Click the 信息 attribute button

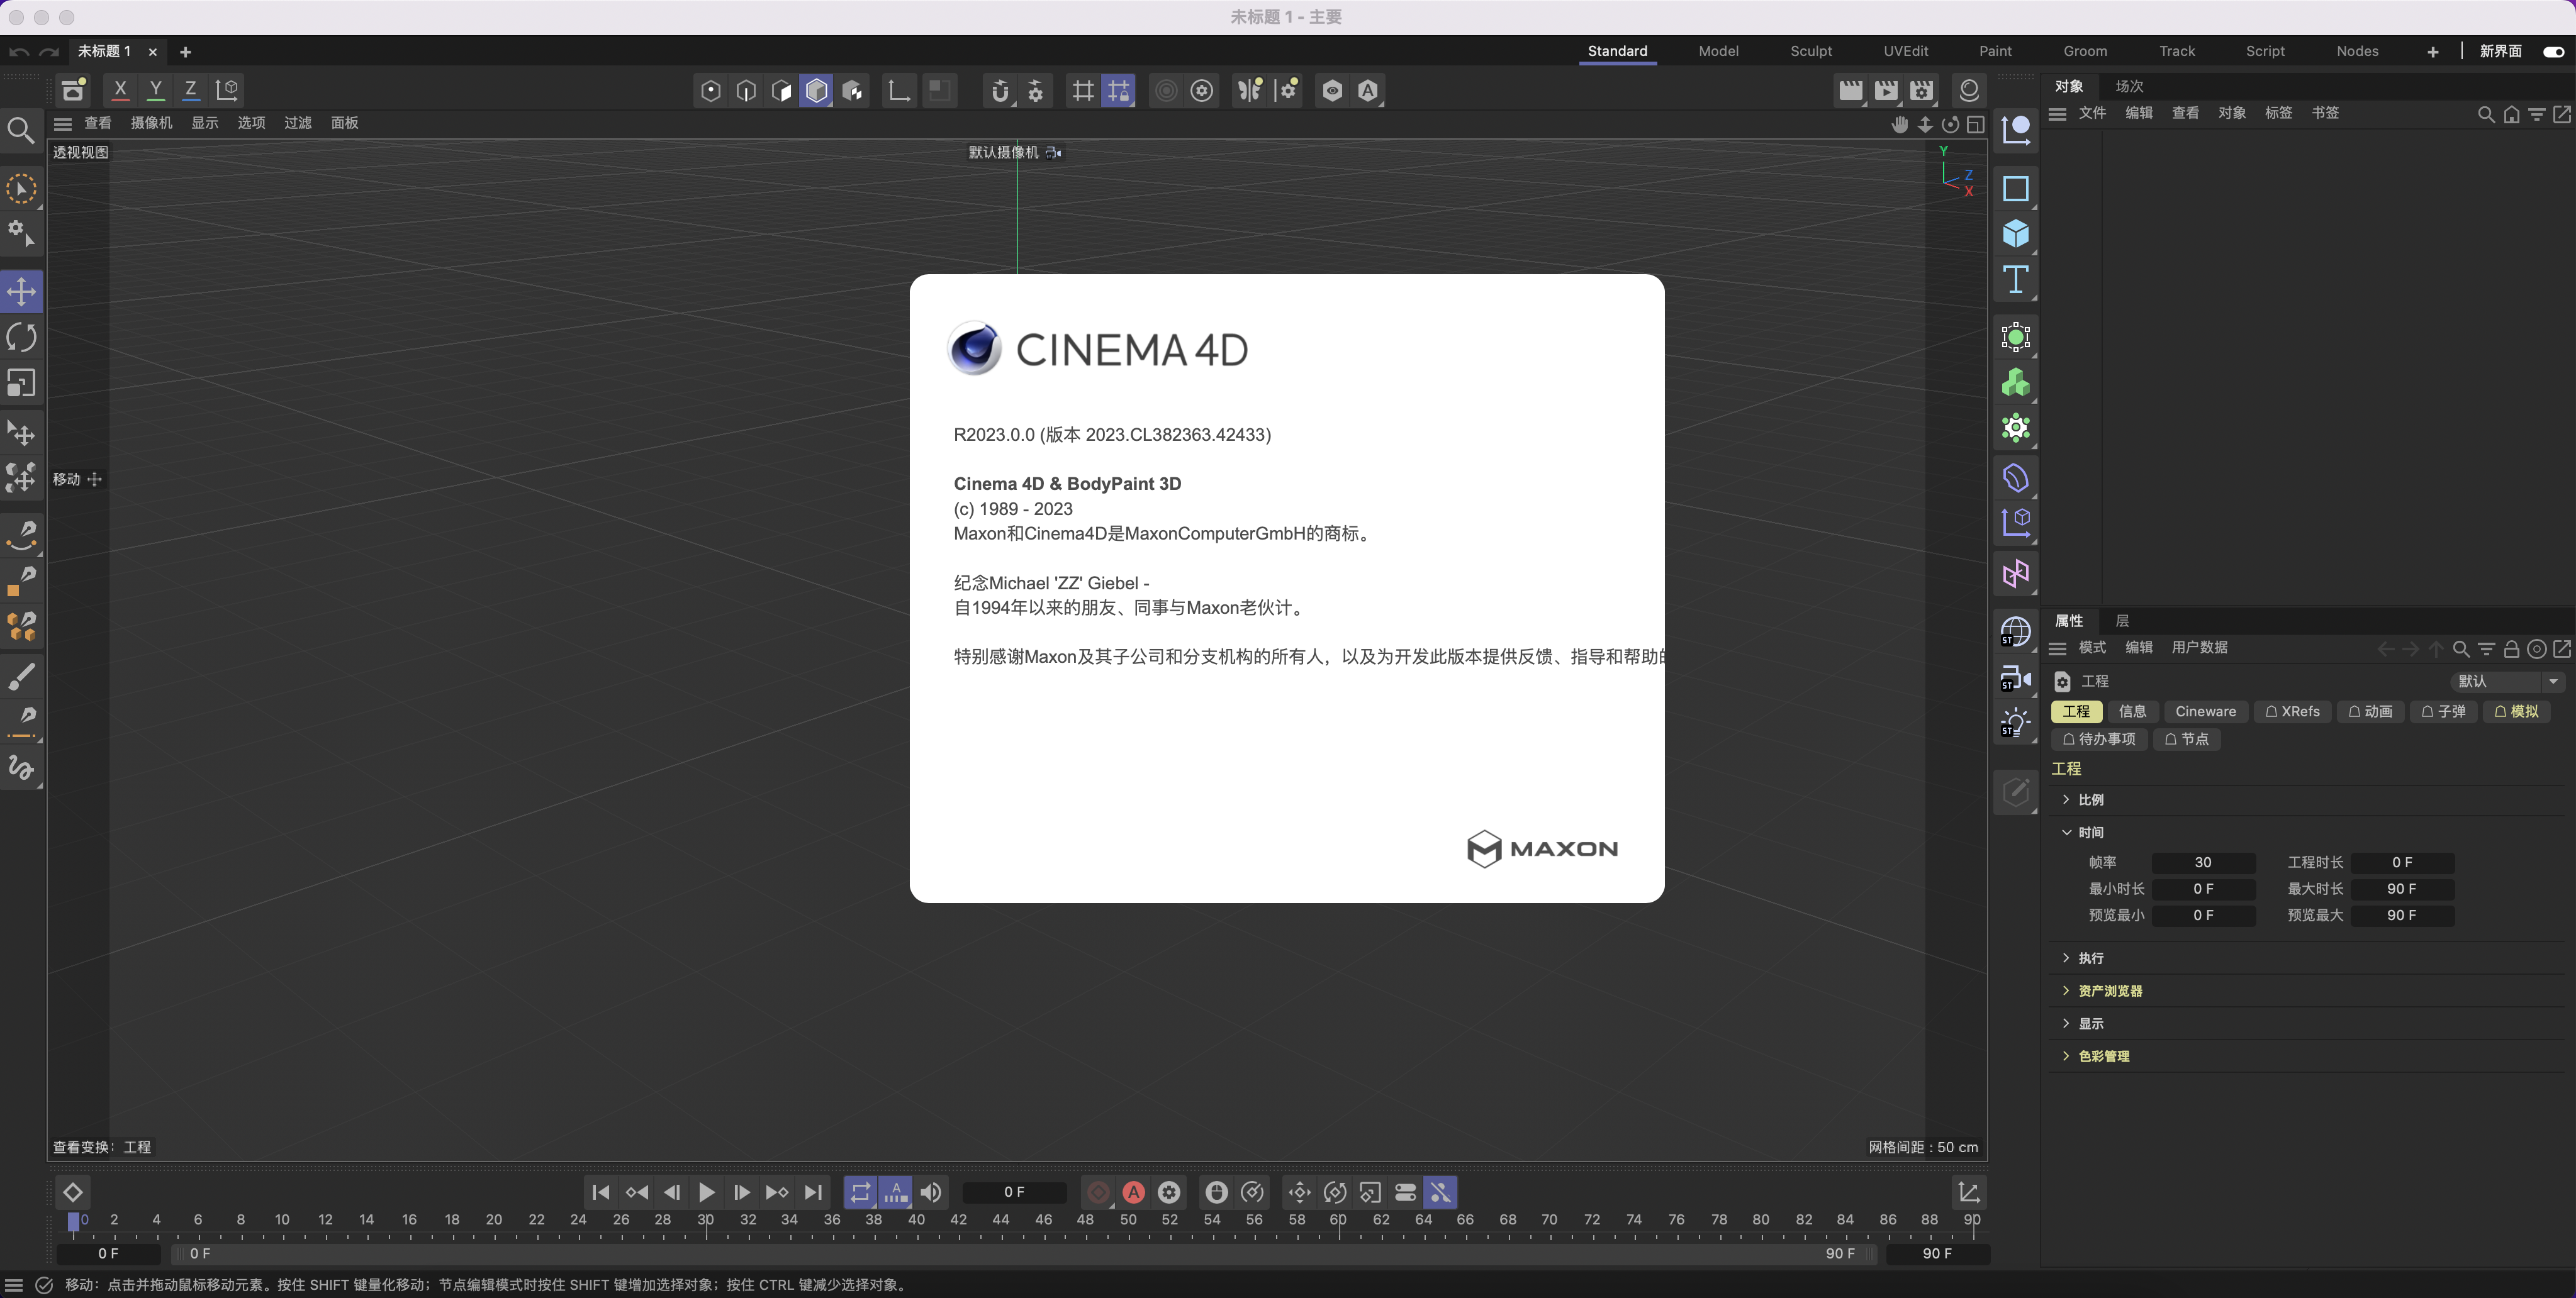pos(2132,711)
